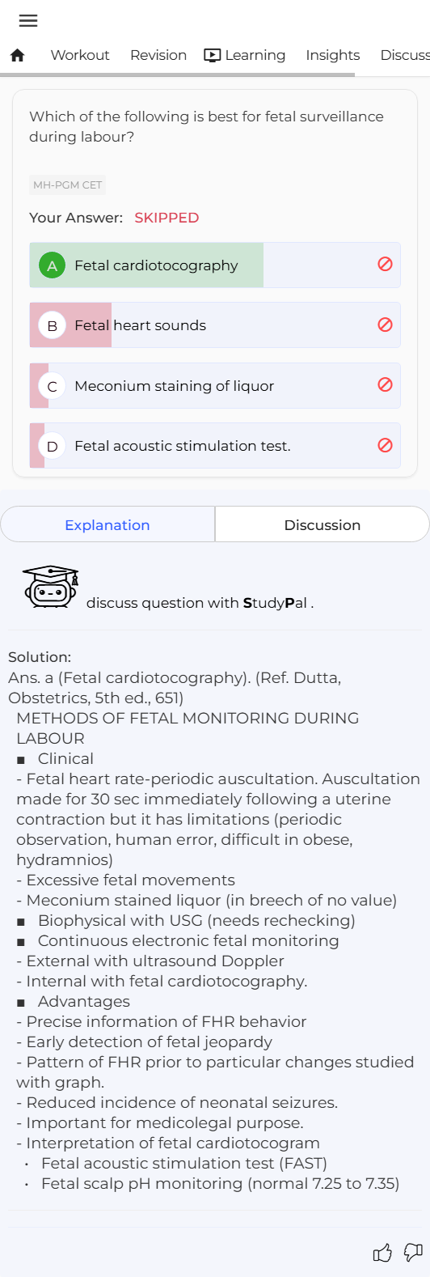
Task: Click the Learning video play icon
Action: pyautogui.click(x=213, y=55)
